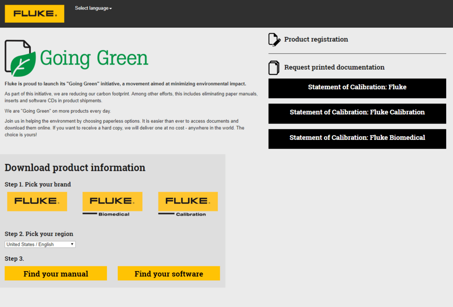
Task: Expand the United States / English region dropdown
Action: pos(40,245)
